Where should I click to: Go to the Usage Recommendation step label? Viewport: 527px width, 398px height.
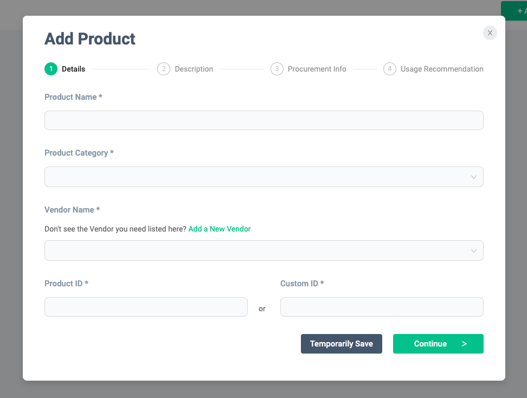pyautogui.click(x=442, y=69)
